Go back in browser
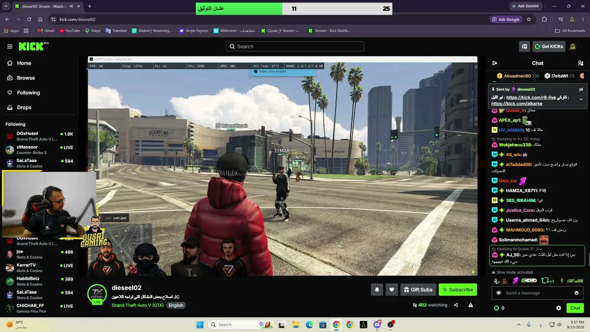 pyautogui.click(x=7, y=19)
